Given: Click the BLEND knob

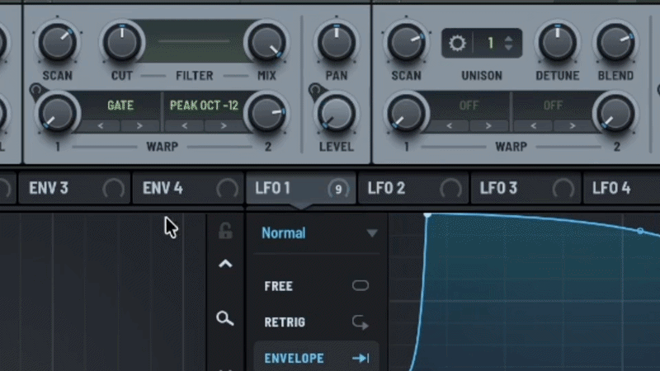Looking at the screenshot, I should pos(615,43).
